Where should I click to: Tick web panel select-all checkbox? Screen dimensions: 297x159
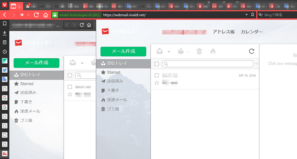click(70, 75)
